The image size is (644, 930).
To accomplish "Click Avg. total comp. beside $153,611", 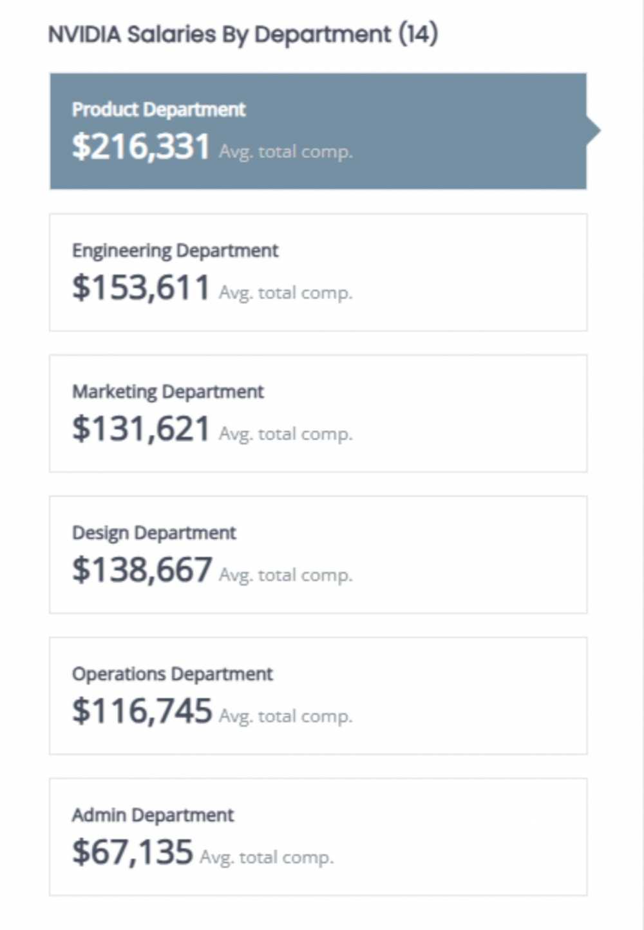I will [285, 293].
